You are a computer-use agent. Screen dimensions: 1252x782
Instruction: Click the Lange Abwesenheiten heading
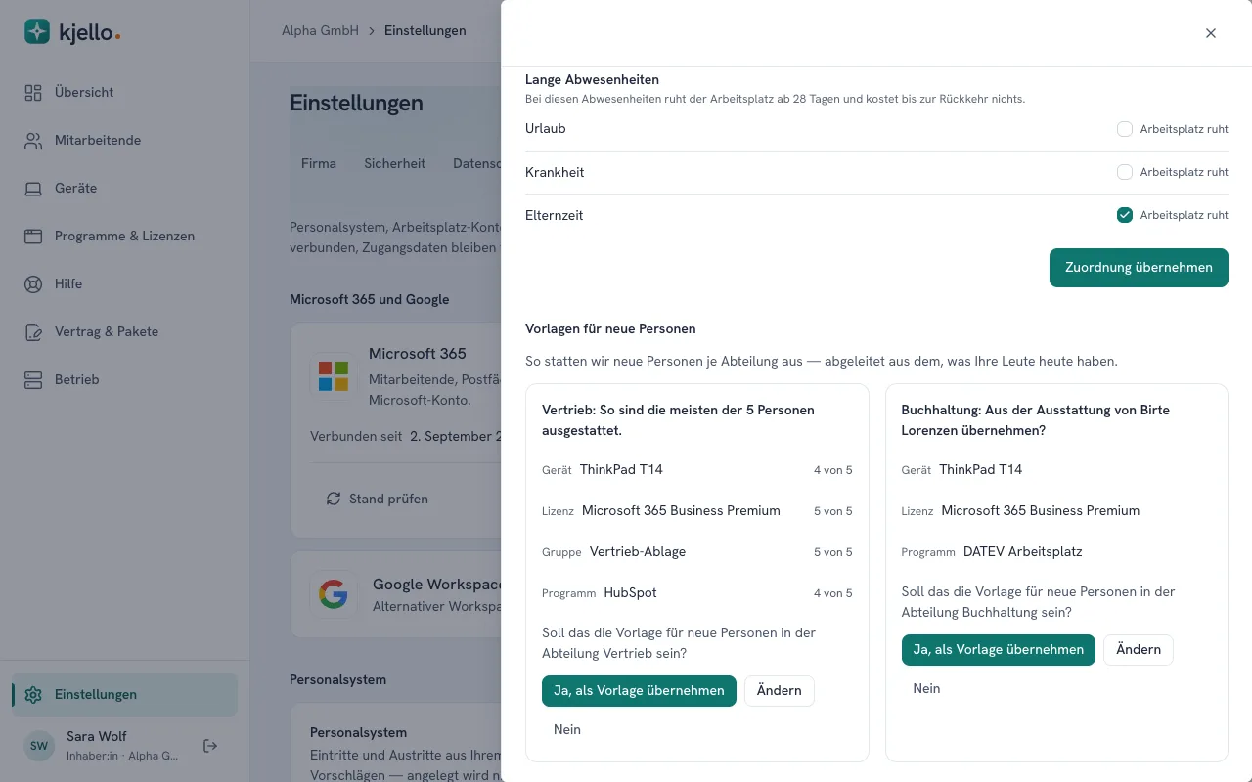592,80
